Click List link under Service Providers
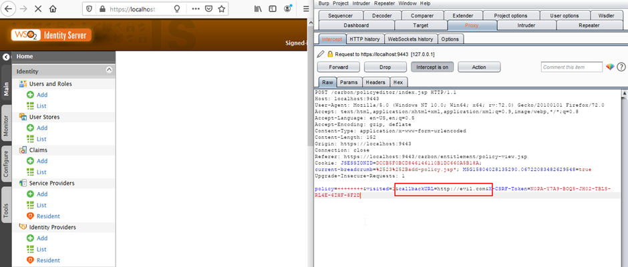Viewport: 628px width, 267px height. click(x=41, y=205)
